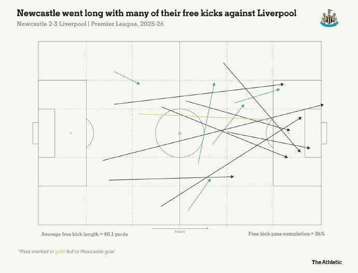Click the left penalty spot
The image size is (358, 273).
pyautogui.click(x=71, y=133)
